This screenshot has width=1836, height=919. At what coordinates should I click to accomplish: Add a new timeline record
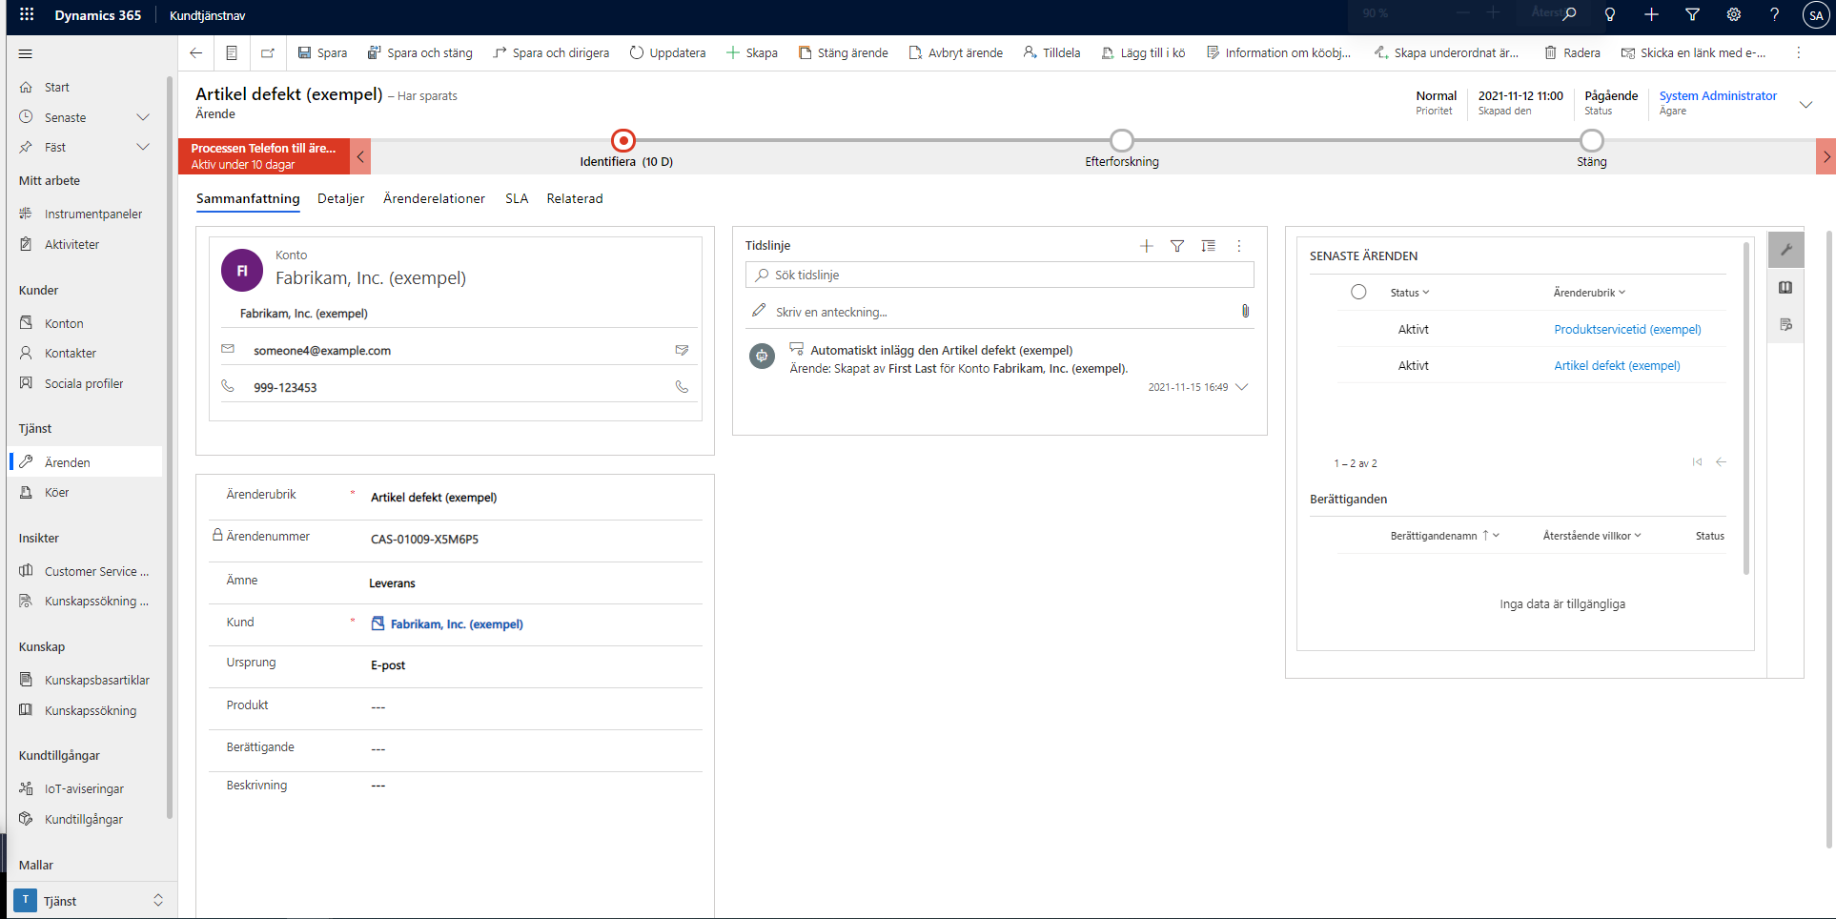(1147, 246)
